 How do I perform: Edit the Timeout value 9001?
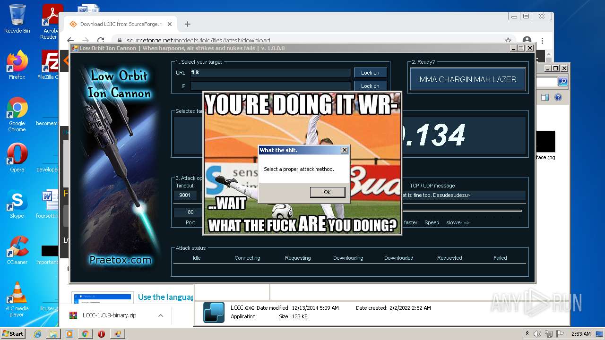185,195
